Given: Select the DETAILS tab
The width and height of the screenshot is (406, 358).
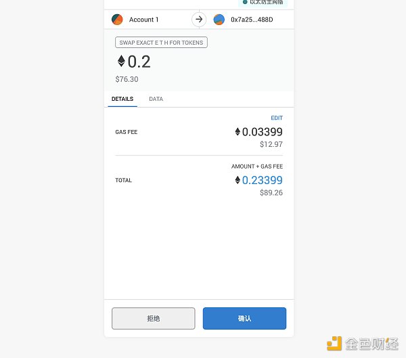Looking at the screenshot, I should 122,99.
